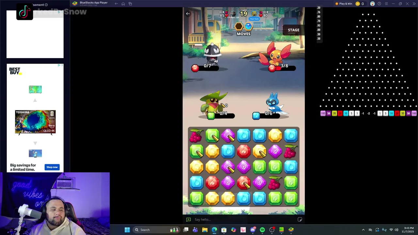This screenshot has height=235, width=418.
Task: Expand the hidden system tray icons
Action: point(363,230)
